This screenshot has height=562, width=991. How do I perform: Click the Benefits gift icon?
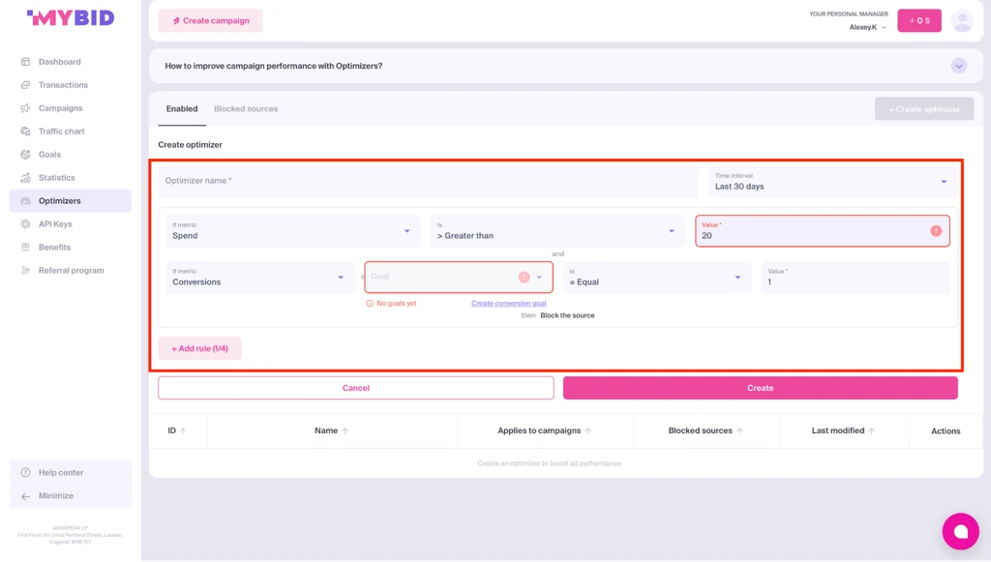point(25,248)
